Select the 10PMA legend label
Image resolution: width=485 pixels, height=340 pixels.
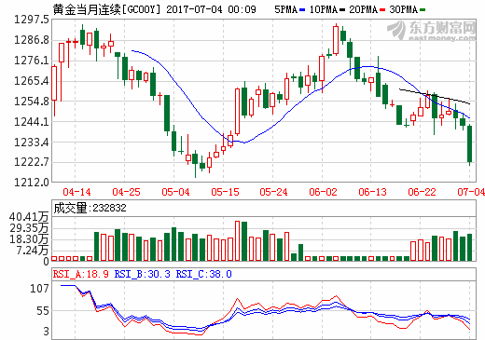324,9
